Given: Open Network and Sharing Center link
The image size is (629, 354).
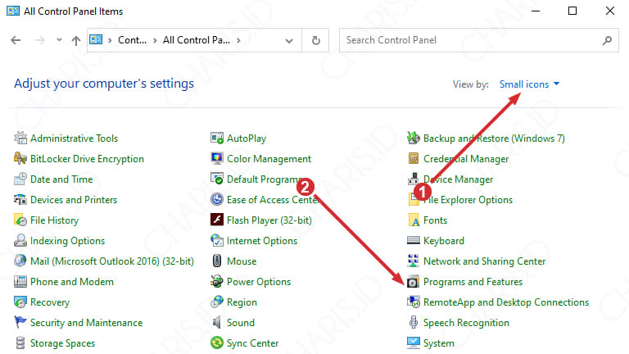Looking at the screenshot, I should pos(484,261).
